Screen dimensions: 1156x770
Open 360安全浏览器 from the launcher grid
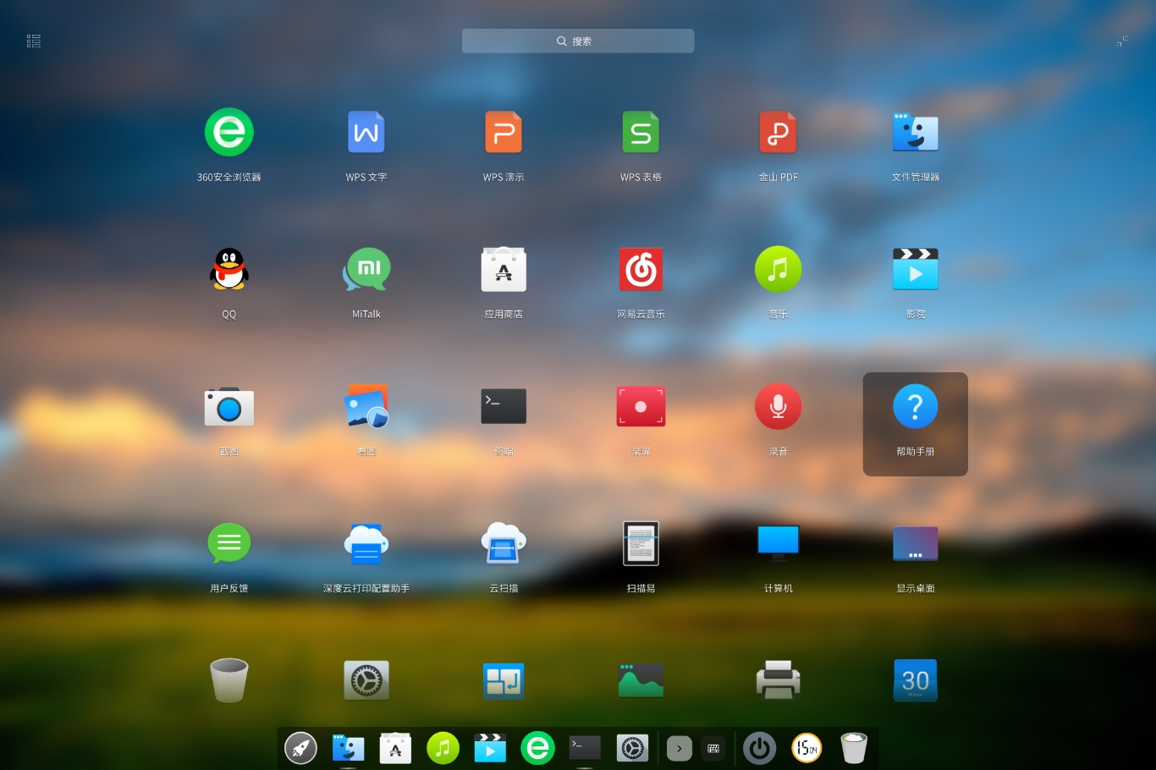pos(229,132)
